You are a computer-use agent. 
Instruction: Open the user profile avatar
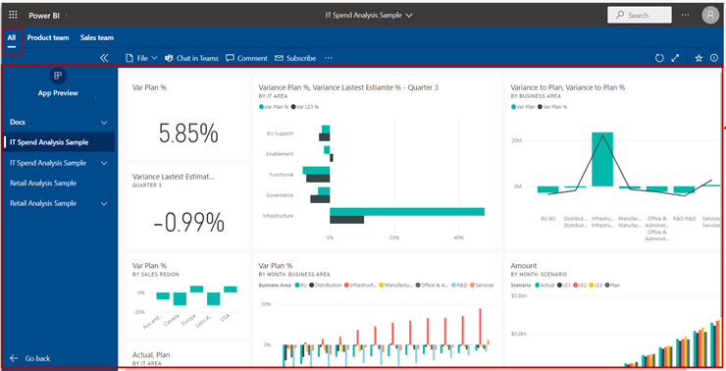click(x=710, y=15)
